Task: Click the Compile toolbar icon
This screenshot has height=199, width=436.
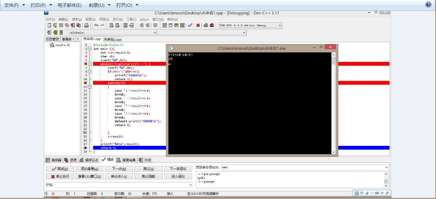Action: [165, 25]
